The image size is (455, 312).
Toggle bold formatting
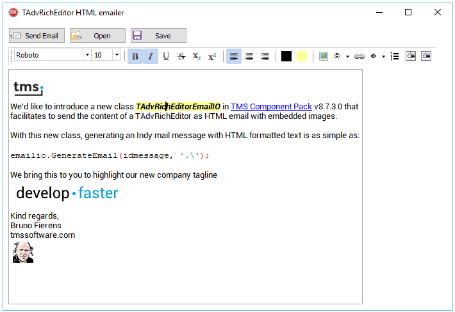(135, 56)
